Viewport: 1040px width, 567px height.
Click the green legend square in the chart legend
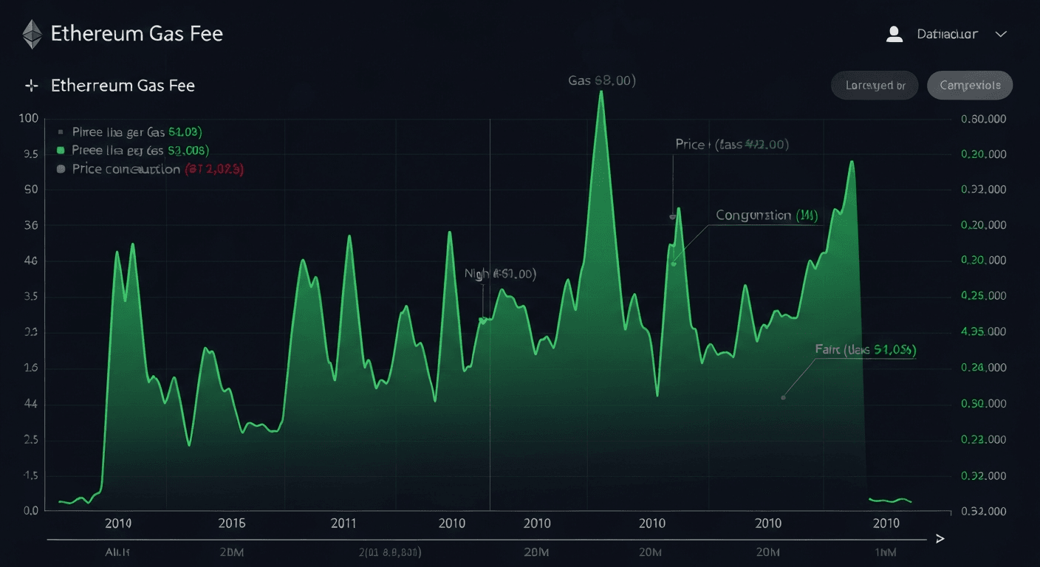click(x=61, y=150)
